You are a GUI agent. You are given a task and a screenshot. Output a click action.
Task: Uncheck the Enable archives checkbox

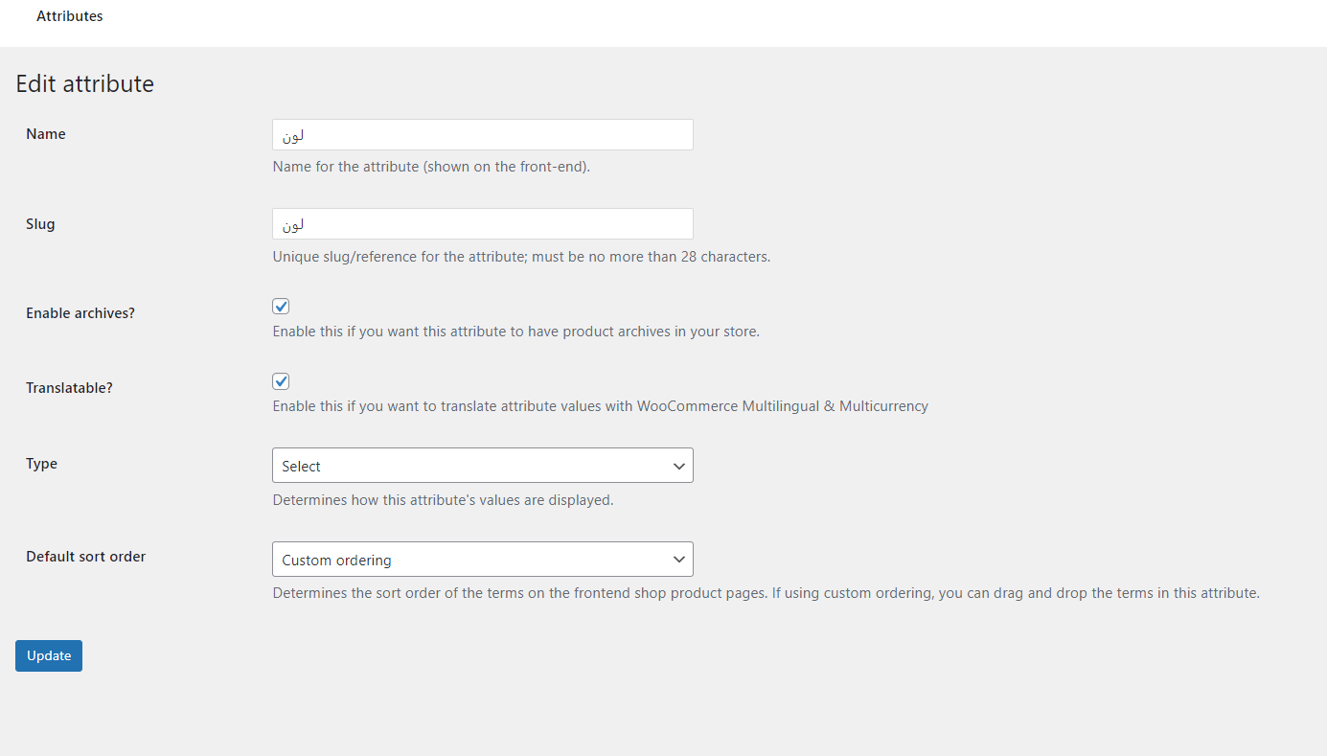(281, 307)
